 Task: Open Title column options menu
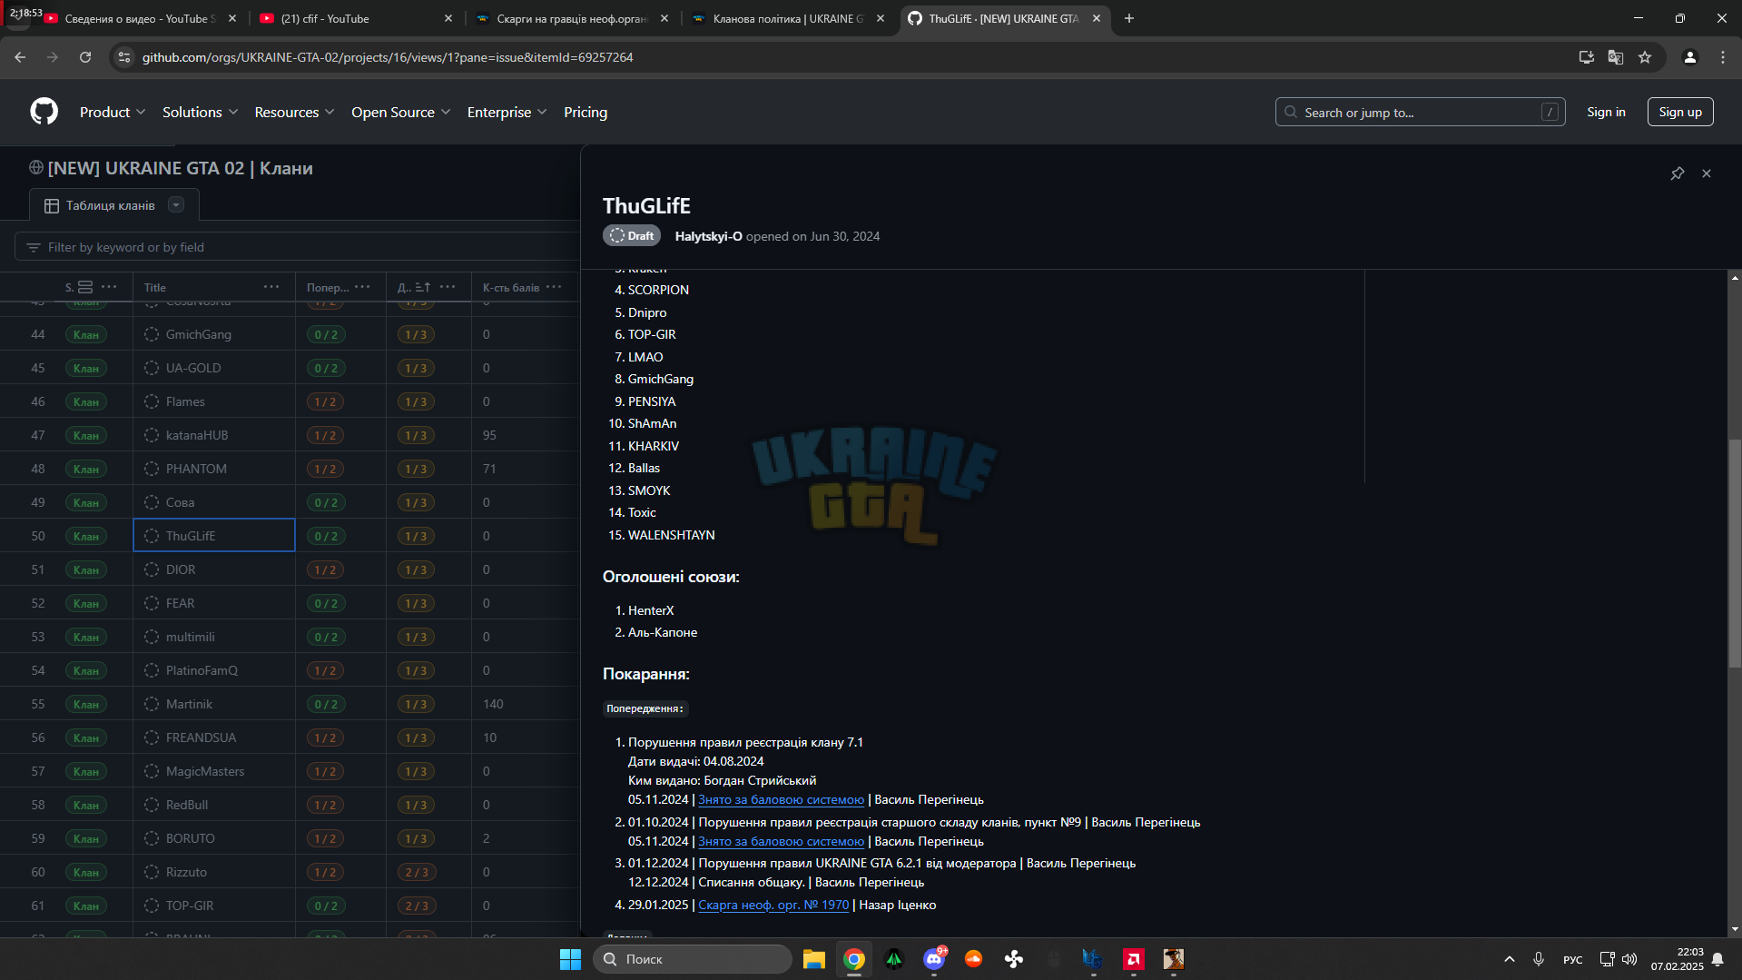tap(271, 287)
